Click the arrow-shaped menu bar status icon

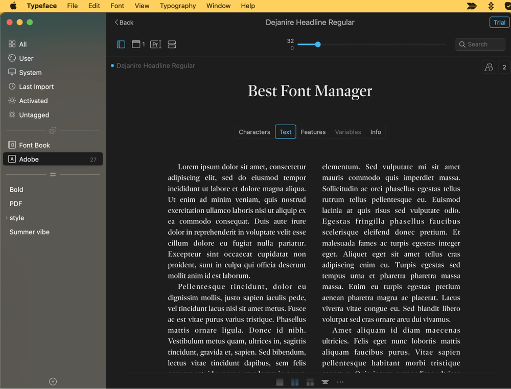472,6
